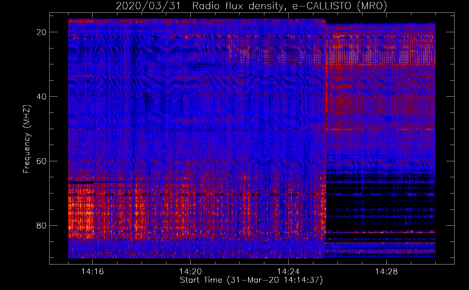Click the 14:16 time tick label
469x290 pixels.
tap(93, 272)
